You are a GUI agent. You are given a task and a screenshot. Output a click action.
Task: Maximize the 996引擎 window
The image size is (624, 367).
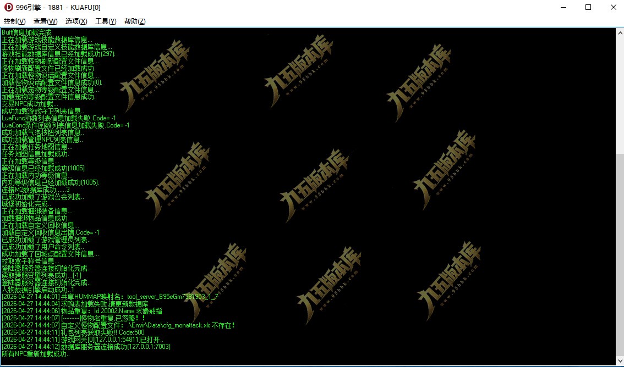coord(588,7)
